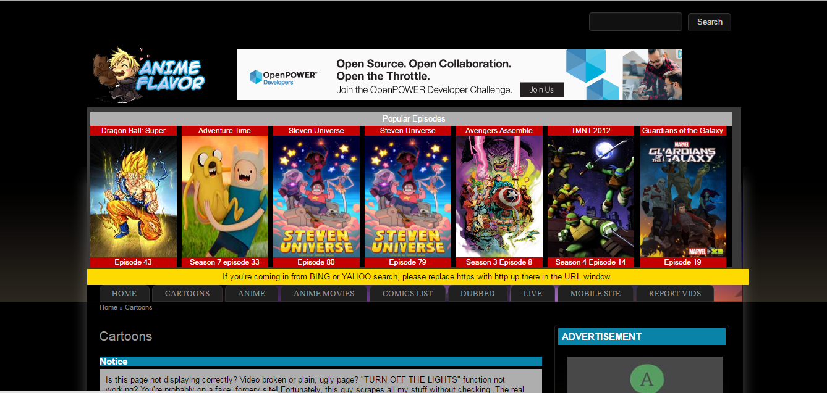
Task: Click the Season 7 episode 33 link
Action: click(x=225, y=262)
